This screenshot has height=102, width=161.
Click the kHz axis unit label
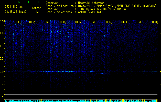tap(2, 21)
